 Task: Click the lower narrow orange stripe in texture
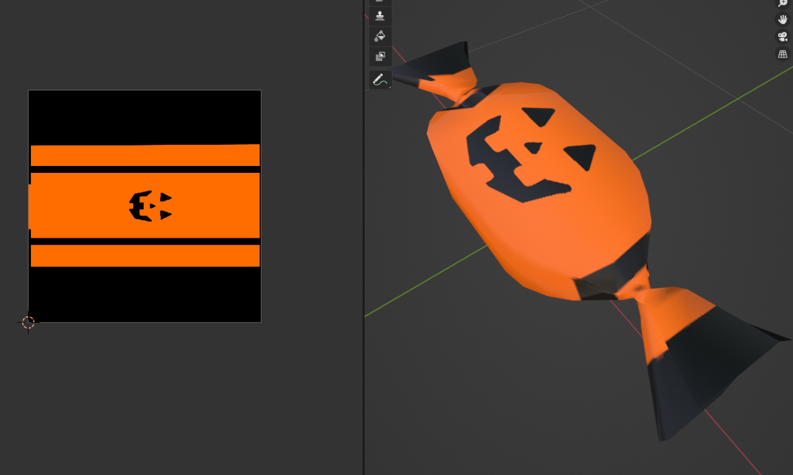pyautogui.click(x=145, y=255)
